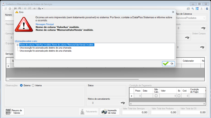Click the Ok button in the error dialog
This screenshot has width=211, height=118.
[168, 64]
